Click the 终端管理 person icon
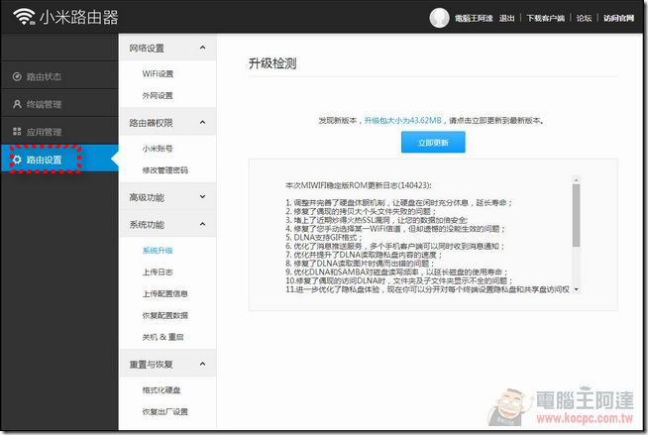Screen dimensions: 648x435 pos(17,104)
